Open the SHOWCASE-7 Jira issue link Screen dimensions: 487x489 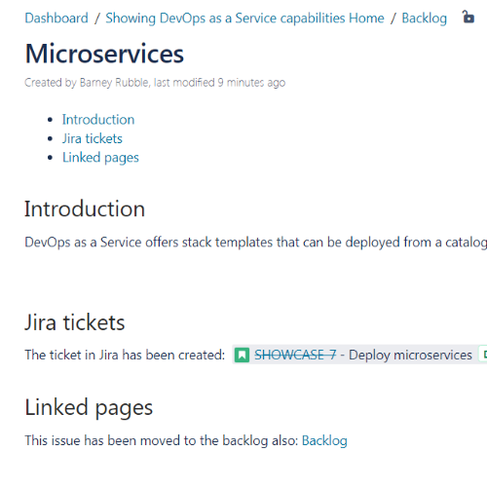pos(295,355)
